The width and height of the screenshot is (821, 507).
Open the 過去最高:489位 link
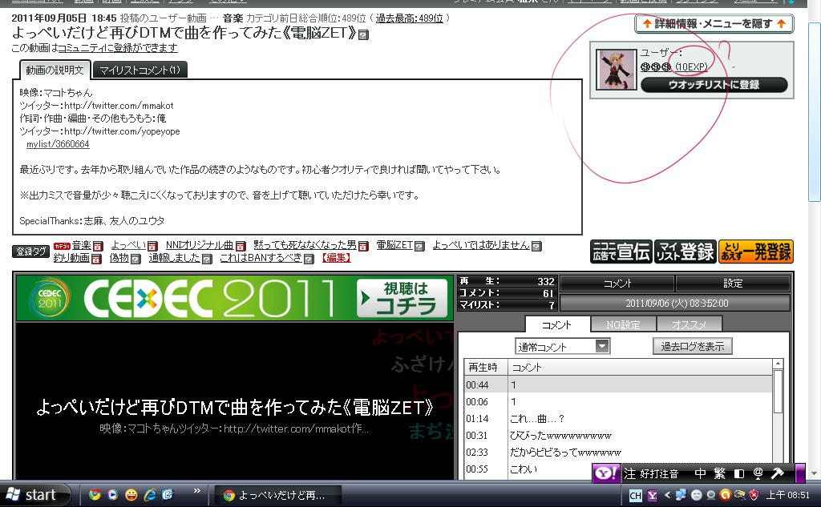point(410,18)
